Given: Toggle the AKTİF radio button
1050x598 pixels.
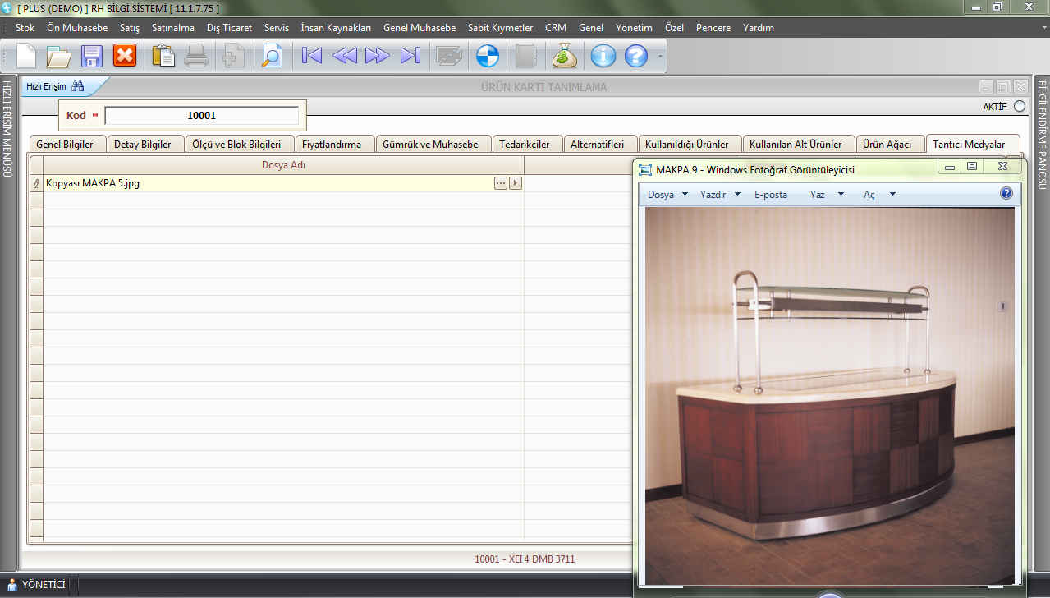Looking at the screenshot, I should tap(1020, 106).
